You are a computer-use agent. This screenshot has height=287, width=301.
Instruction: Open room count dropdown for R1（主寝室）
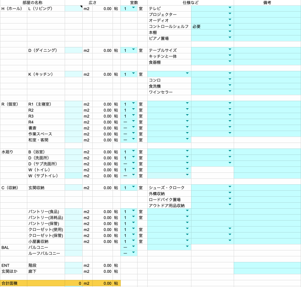click(133, 104)
